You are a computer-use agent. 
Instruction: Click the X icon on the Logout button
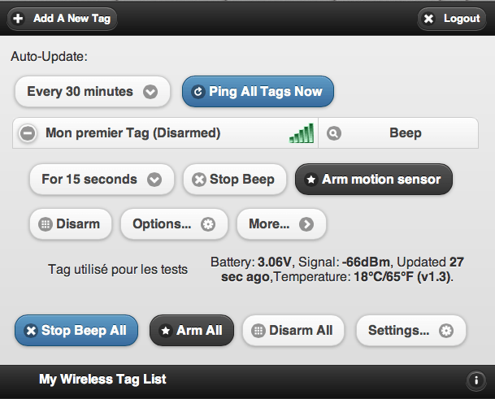[428, 19]
